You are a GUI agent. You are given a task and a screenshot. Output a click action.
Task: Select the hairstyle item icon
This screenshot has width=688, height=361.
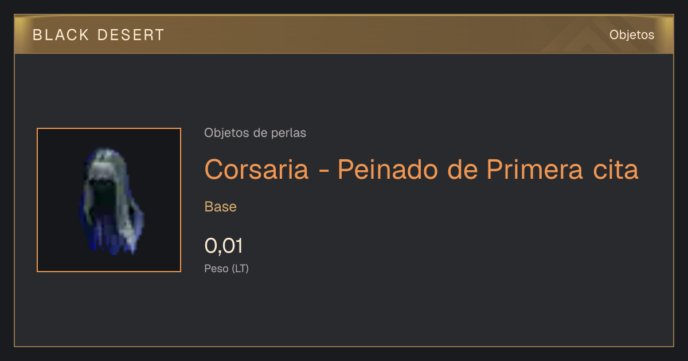(109, 200)
